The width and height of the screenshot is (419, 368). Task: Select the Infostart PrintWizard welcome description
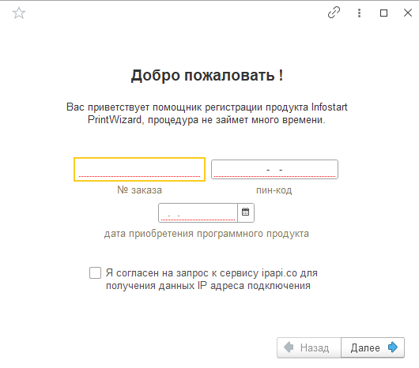click(x=207, y=114)
